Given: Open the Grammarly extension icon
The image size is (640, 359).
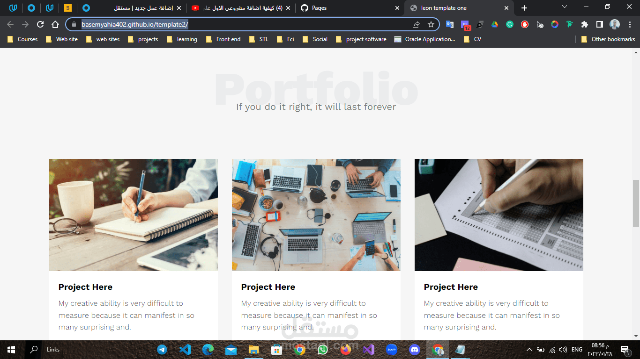Looking at the screenshot, I should pyautogui.click(x=510, y=24).
